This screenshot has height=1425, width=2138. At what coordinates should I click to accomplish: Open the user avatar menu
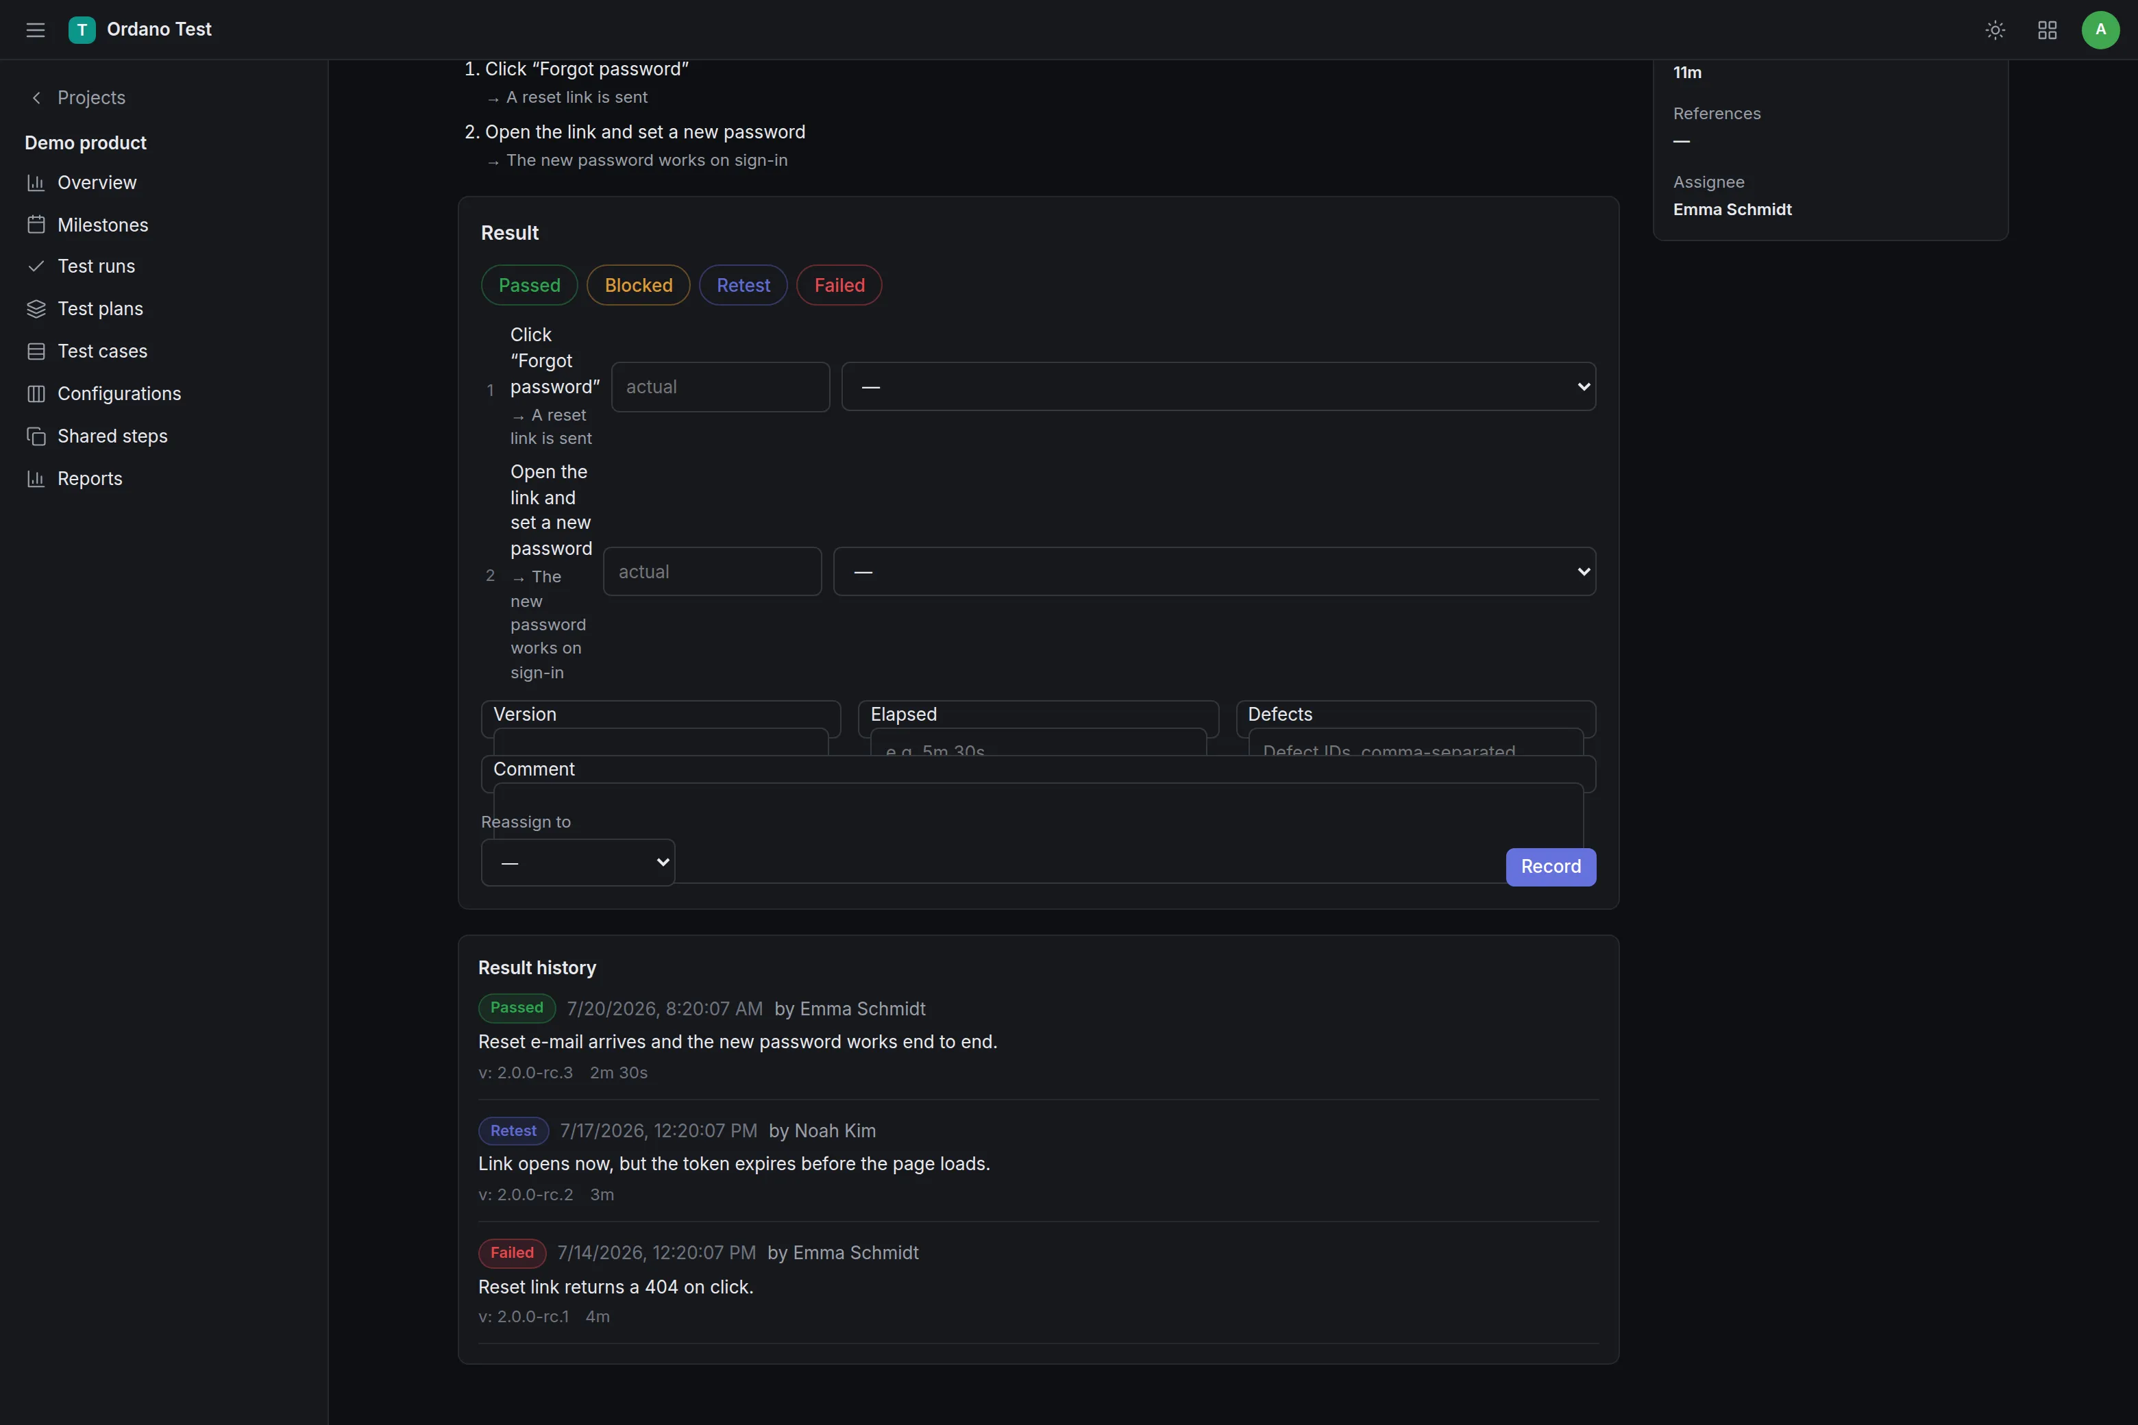(x=2100, y=30)
